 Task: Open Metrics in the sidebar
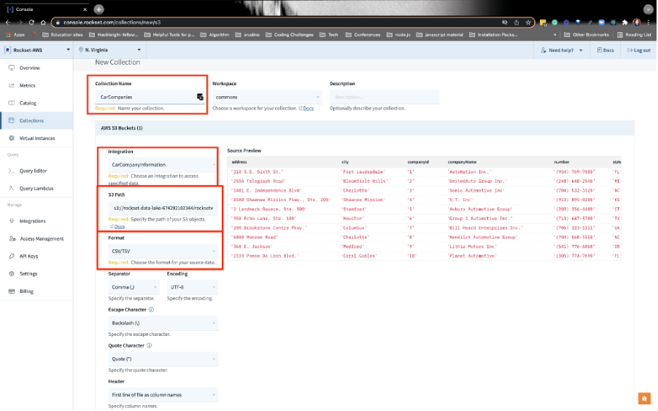click(x=27, y=85)
